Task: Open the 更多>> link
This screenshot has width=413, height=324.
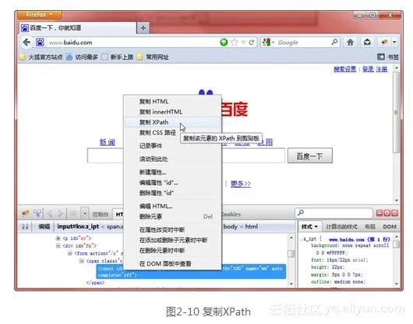Action: 241,184
